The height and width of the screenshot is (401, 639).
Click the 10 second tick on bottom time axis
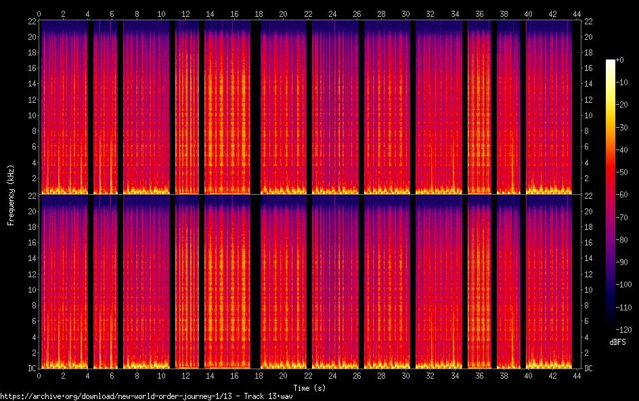[161, 376]
